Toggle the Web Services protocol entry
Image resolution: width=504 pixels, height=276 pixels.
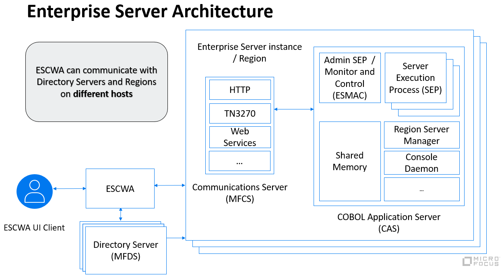coord(240,137)
